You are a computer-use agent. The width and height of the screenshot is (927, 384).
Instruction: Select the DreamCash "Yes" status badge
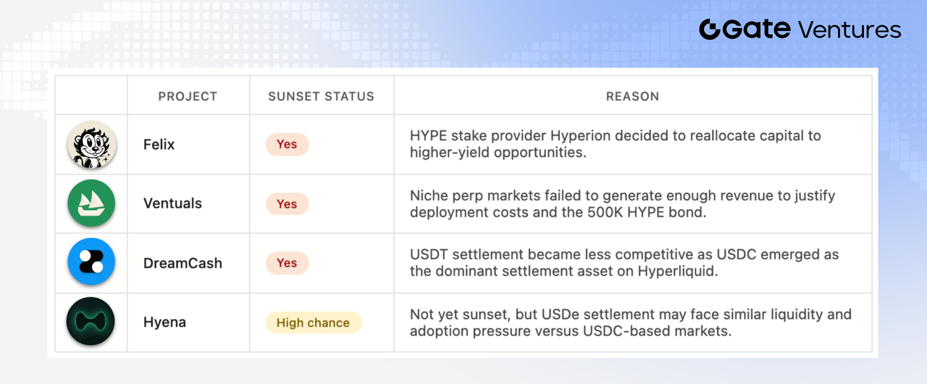pyautogui.click(x=287, y=263)
